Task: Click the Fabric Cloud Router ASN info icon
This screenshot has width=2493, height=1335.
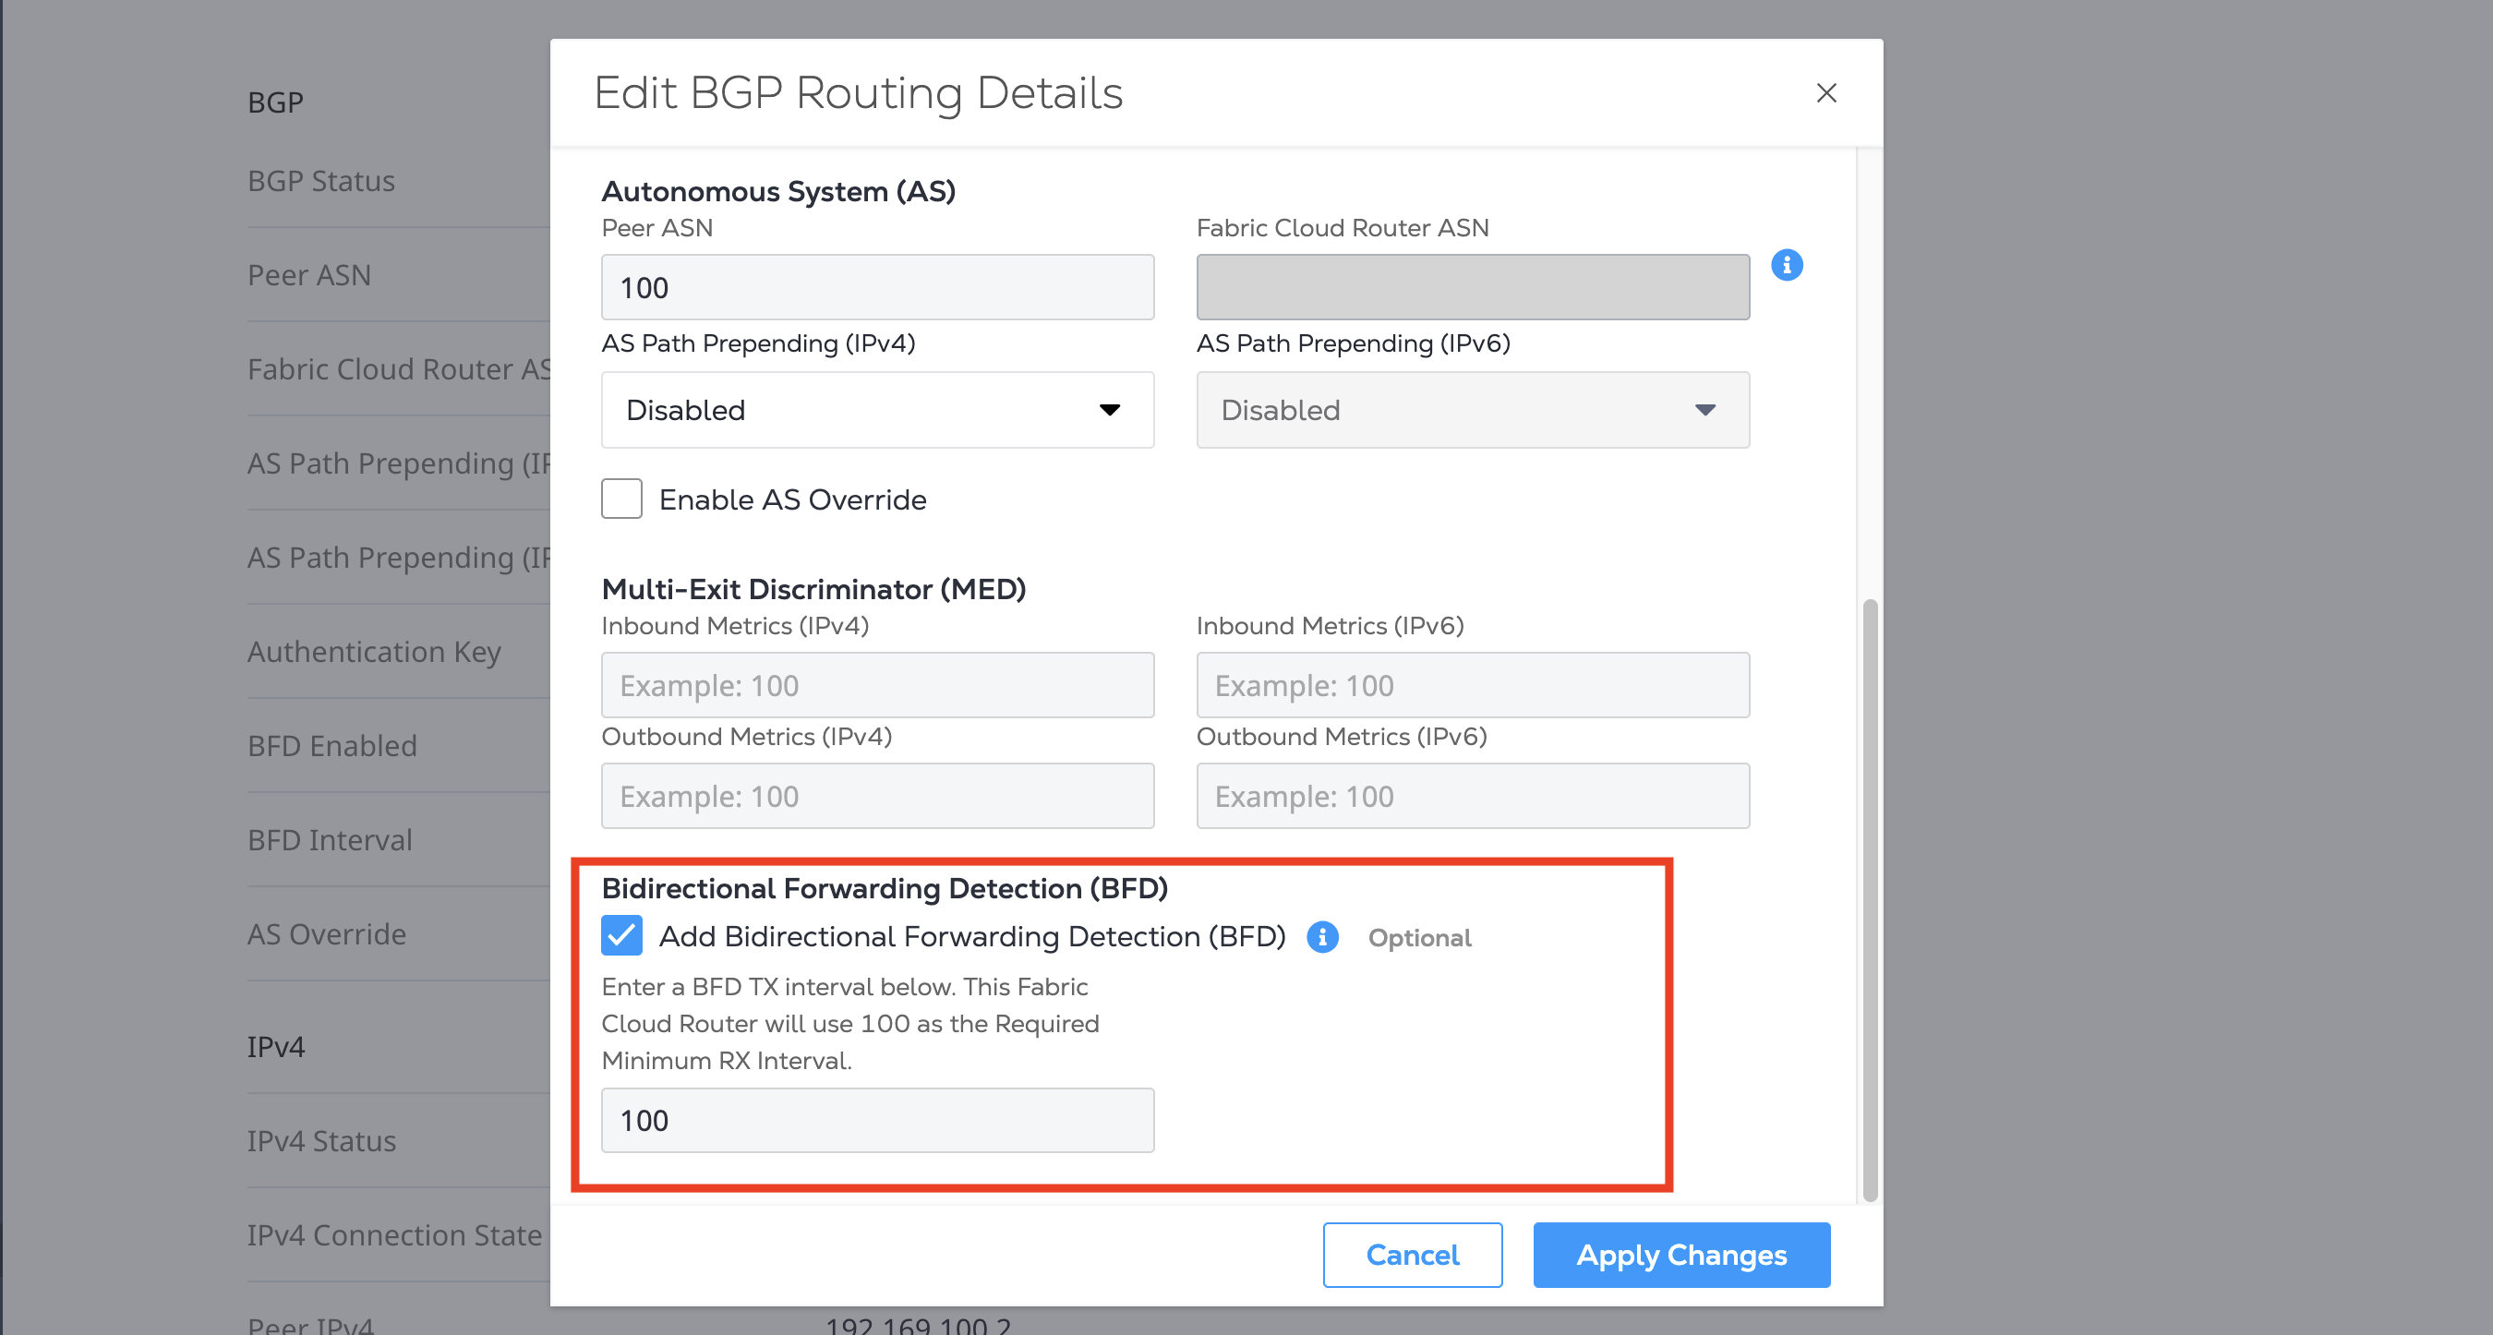Action: 1787,264
